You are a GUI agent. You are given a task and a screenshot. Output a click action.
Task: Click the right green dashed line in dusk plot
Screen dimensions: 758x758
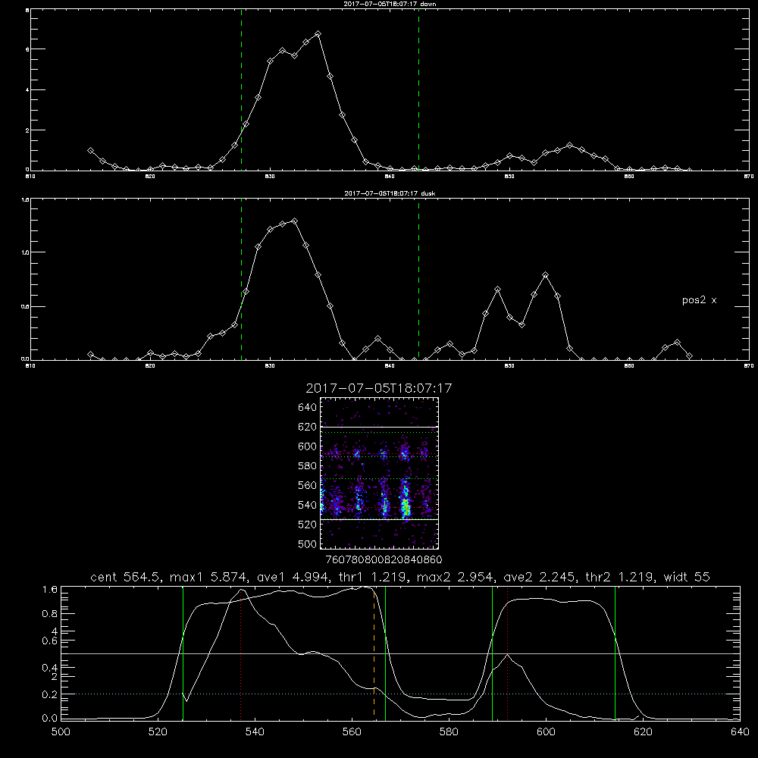pyautogui.click(x=418, y=280)
